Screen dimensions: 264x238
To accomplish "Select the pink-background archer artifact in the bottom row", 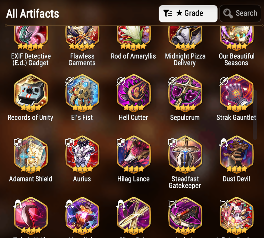I will click(237, 216).
